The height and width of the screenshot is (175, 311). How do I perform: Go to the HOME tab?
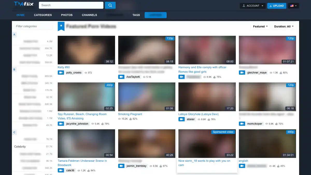[x=20, y=15]
